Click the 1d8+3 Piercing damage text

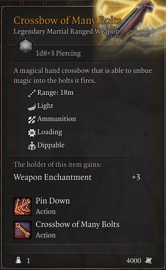[58, 54]
